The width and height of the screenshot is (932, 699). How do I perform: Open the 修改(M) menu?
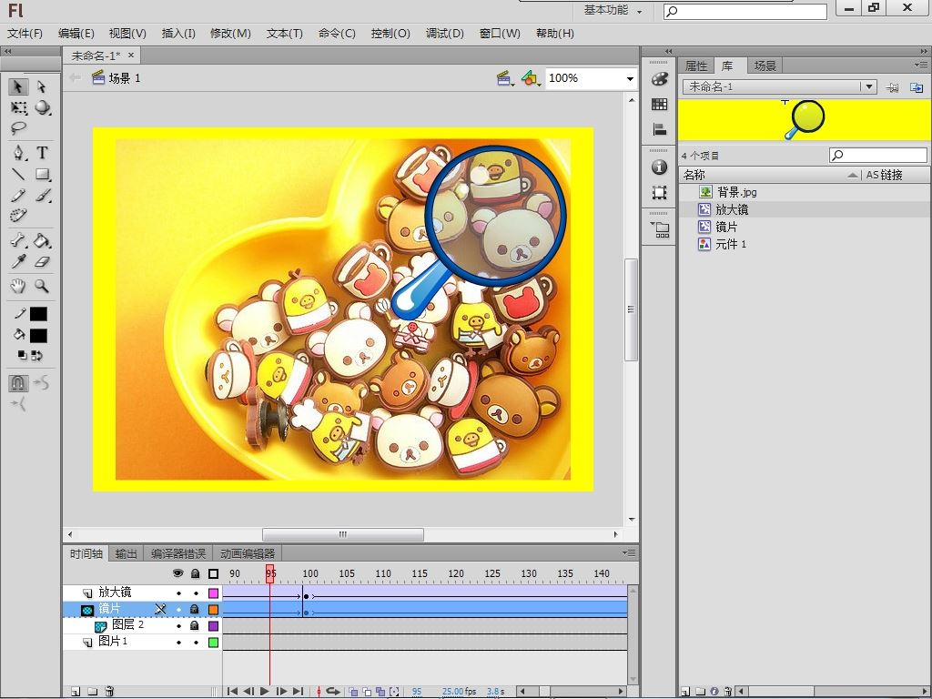coord(230,34)
